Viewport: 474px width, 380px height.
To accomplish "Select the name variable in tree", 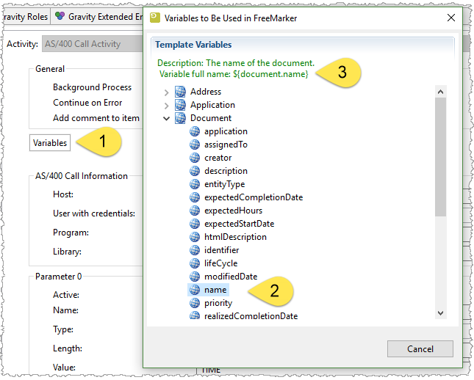I will [215, 290].
